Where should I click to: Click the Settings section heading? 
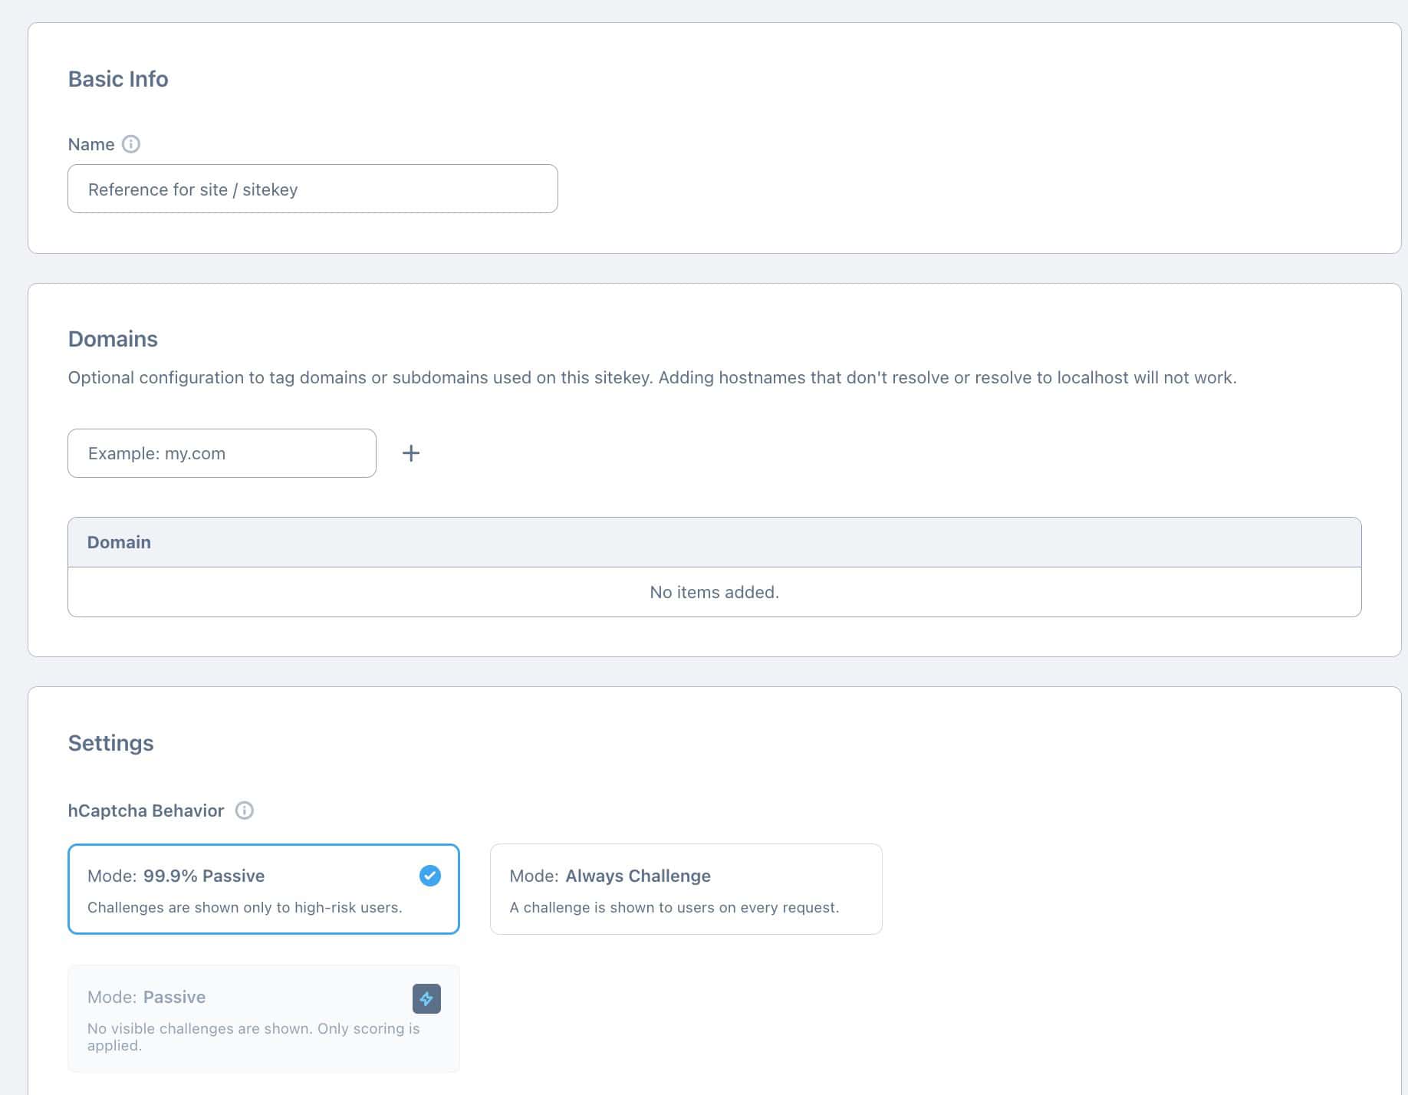pos(110,742)
